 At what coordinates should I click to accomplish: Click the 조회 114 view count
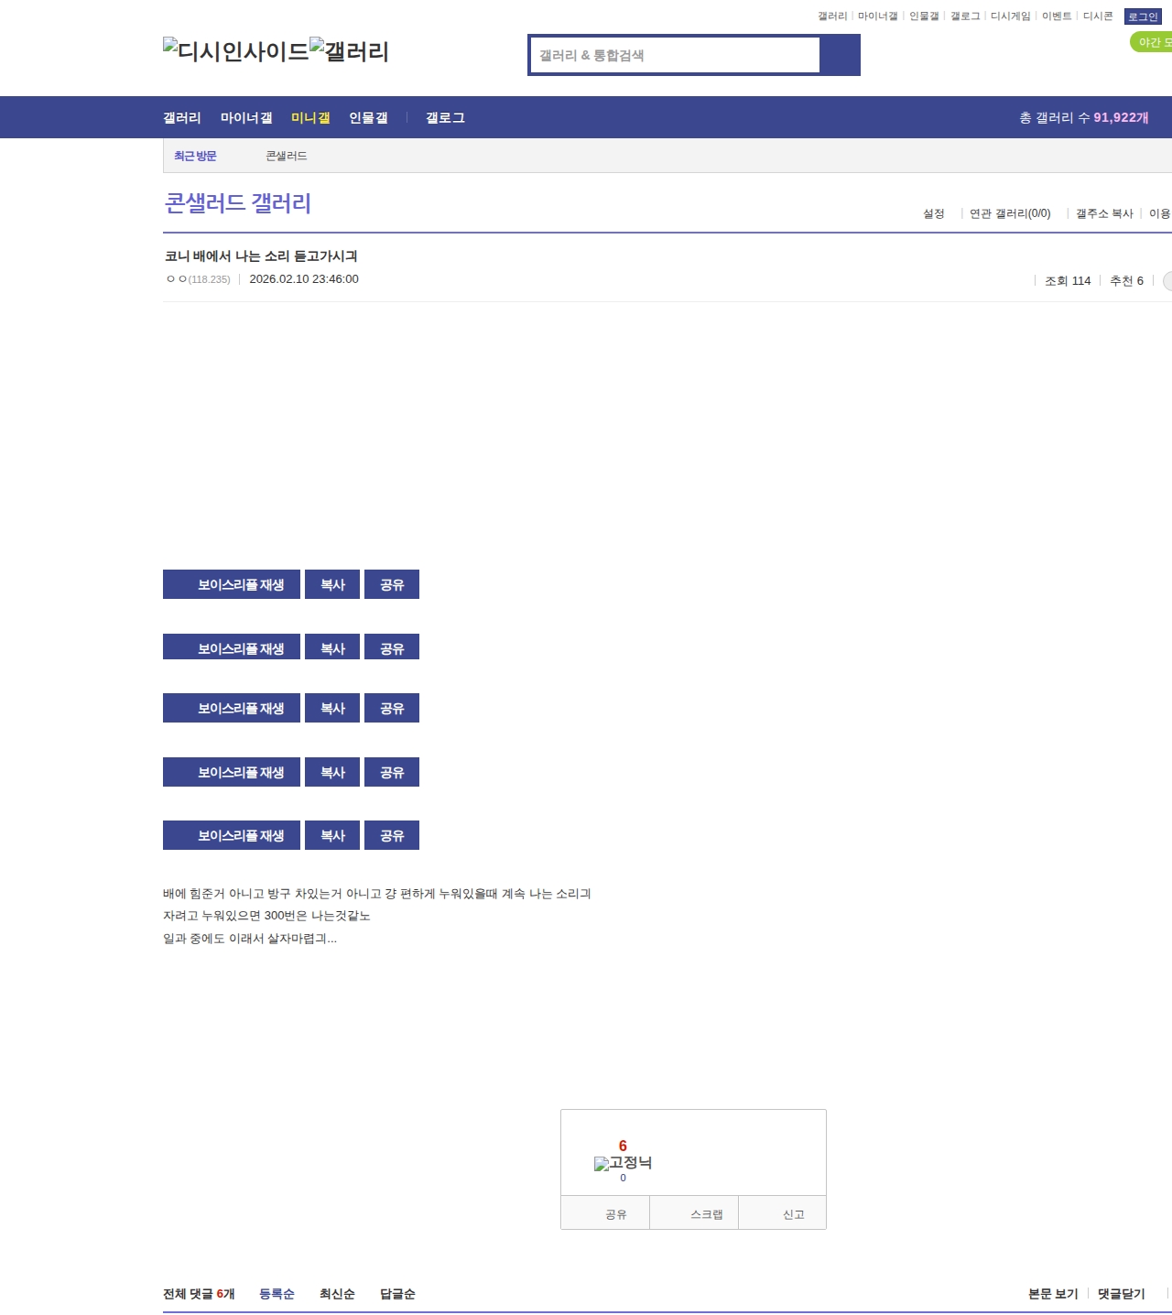(x=1068, y=281)
